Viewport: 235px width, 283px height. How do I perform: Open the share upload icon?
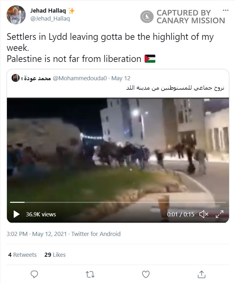click(202, 274)
